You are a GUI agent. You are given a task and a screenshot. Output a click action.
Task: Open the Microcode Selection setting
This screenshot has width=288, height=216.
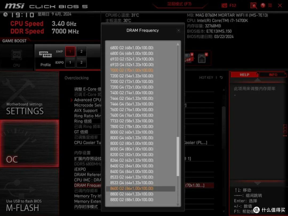pyautogui.click(x=87, y=105)
